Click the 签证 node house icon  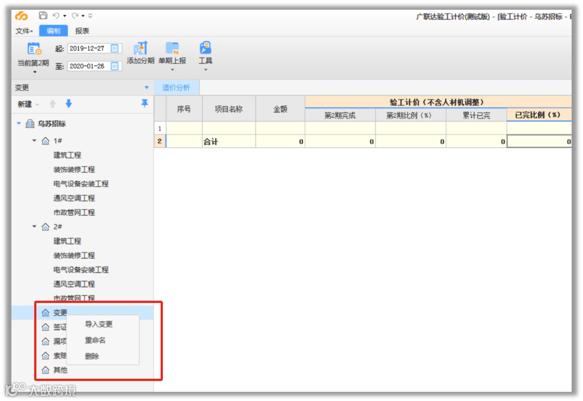(46, 327)
